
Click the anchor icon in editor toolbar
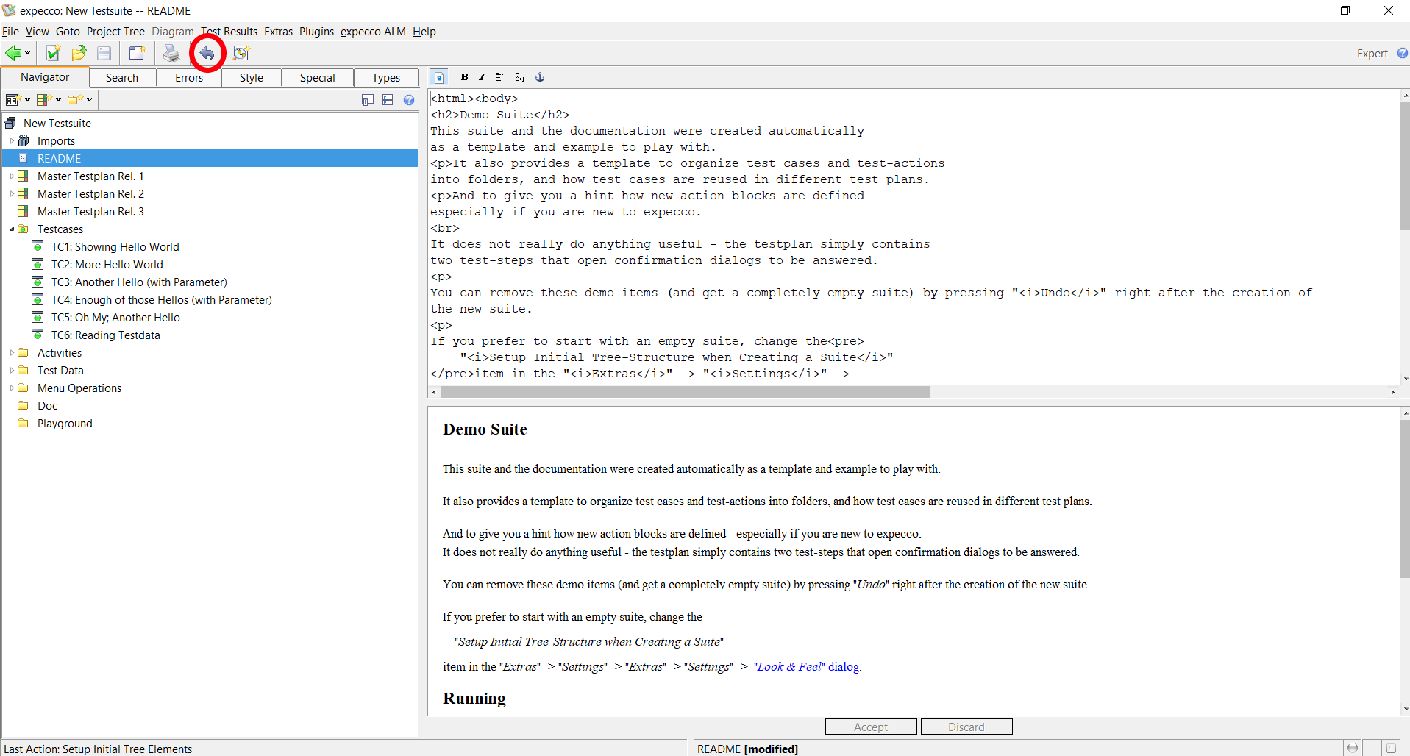coord(539,77)
